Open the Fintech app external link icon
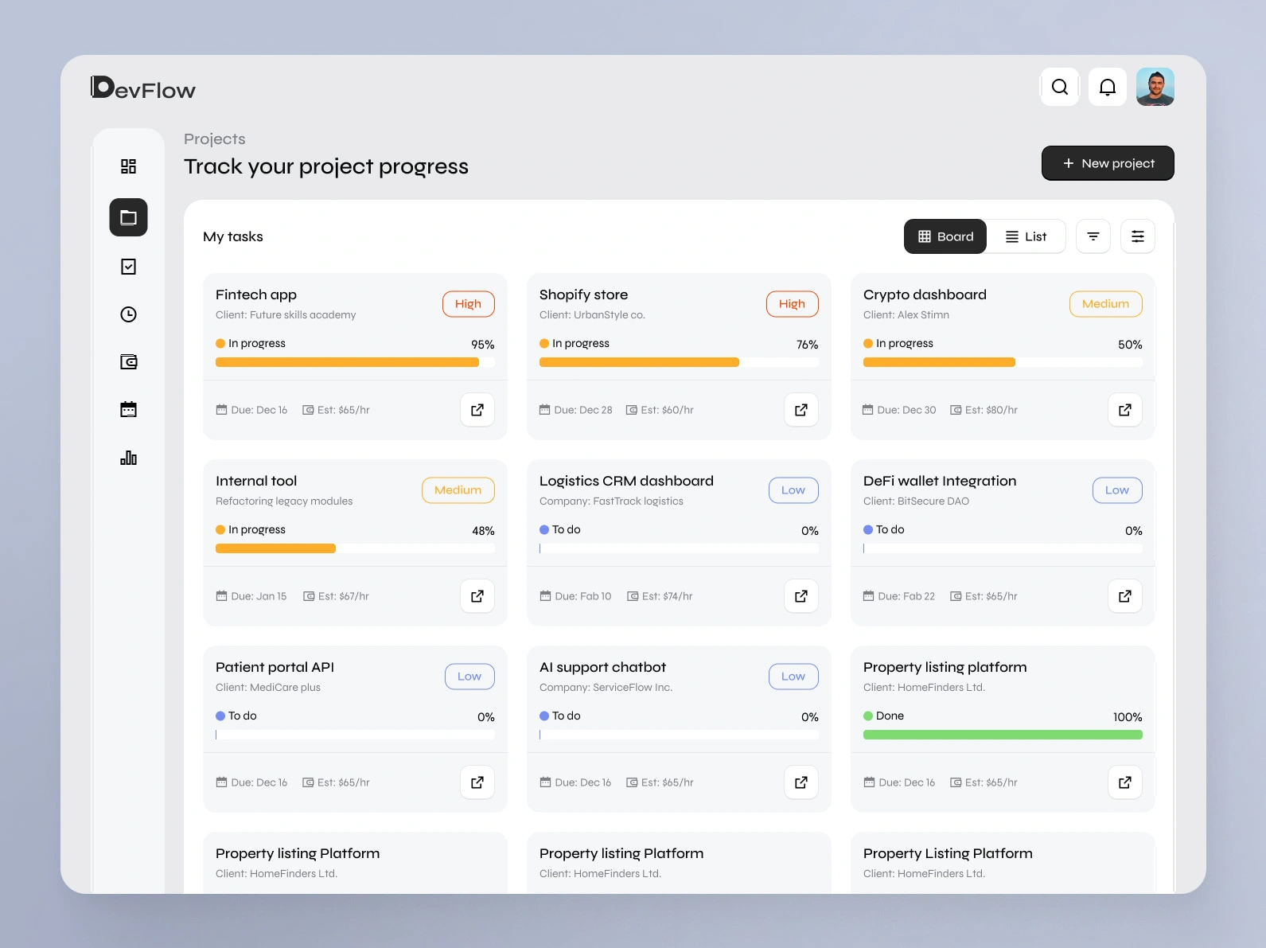The width and height of the screenshot is (1266, 948). coord(477,410)
